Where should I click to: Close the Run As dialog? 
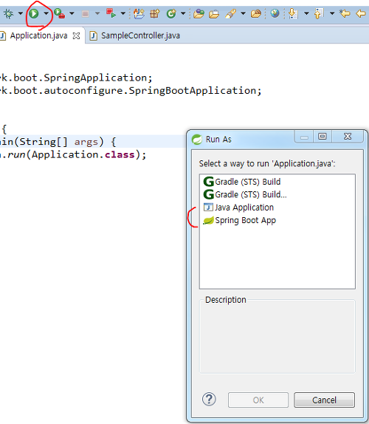(x=348, y=136)
